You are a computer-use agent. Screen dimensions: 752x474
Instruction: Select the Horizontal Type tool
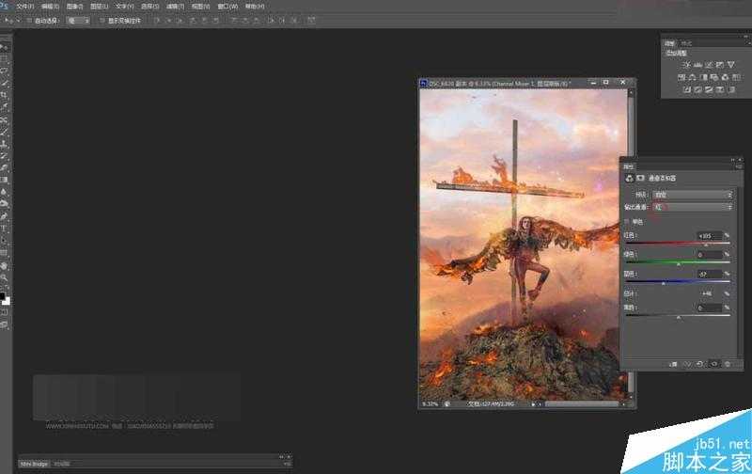[x=5, y=229]
